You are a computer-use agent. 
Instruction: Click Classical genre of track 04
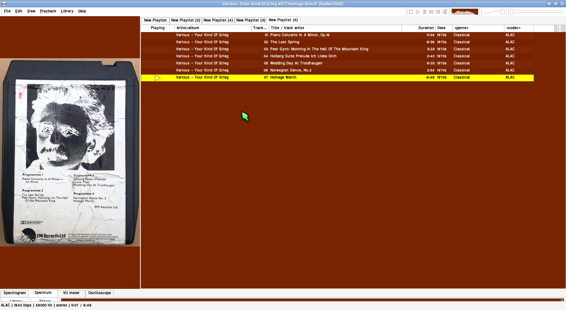click(462, 56)
